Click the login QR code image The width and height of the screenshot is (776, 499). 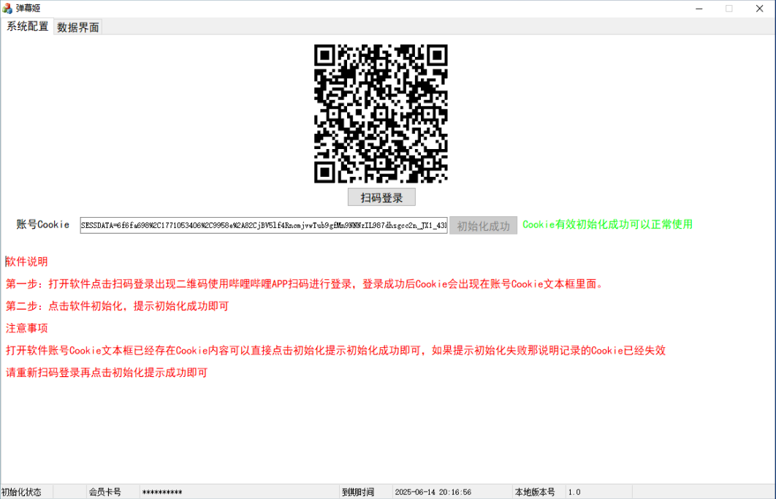point(381,113)
